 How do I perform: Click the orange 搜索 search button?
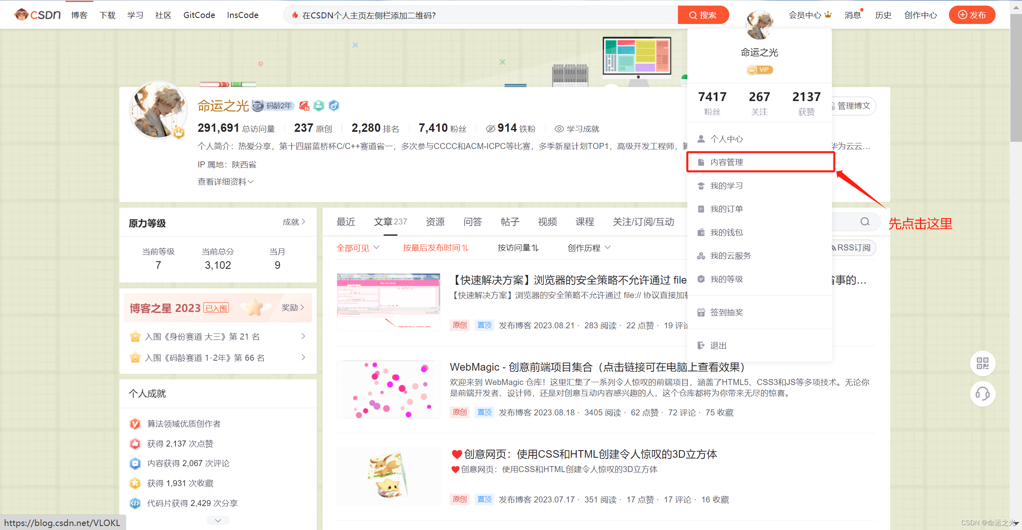(703, 15)
